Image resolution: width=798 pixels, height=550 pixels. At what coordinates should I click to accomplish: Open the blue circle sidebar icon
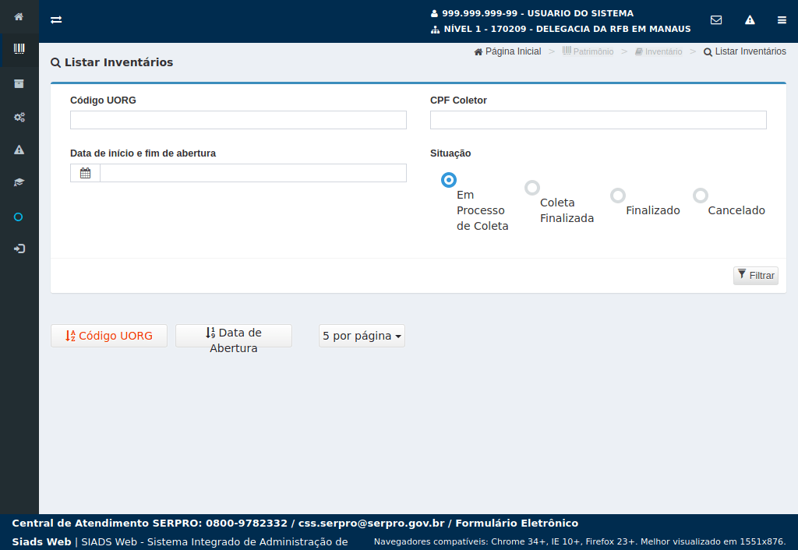click(x=19, y=217)
